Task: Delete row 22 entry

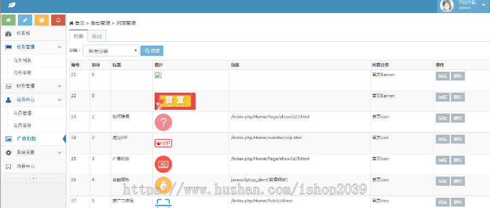Action: pyautogui.click(x=458, y=97)
